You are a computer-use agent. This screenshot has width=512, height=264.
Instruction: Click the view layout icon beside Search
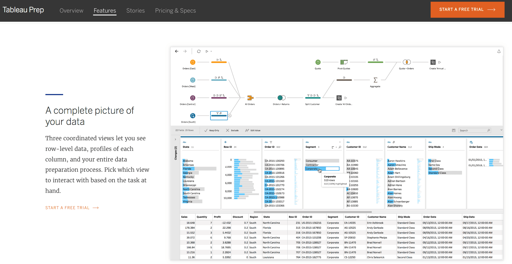coord(454,130)
